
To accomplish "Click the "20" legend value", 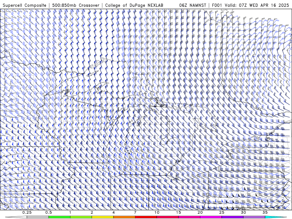I will (x=200, y=212).
